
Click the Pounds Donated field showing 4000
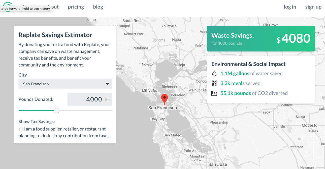coord(90,99)
